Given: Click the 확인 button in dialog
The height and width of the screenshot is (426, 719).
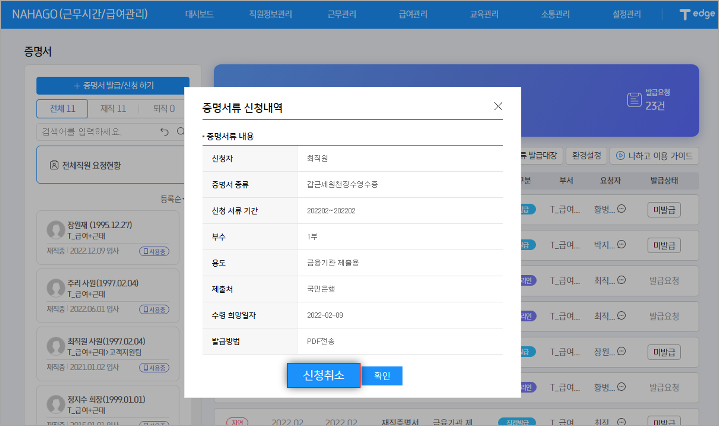Looking at the screenshot, I should [x=382, y=376].
